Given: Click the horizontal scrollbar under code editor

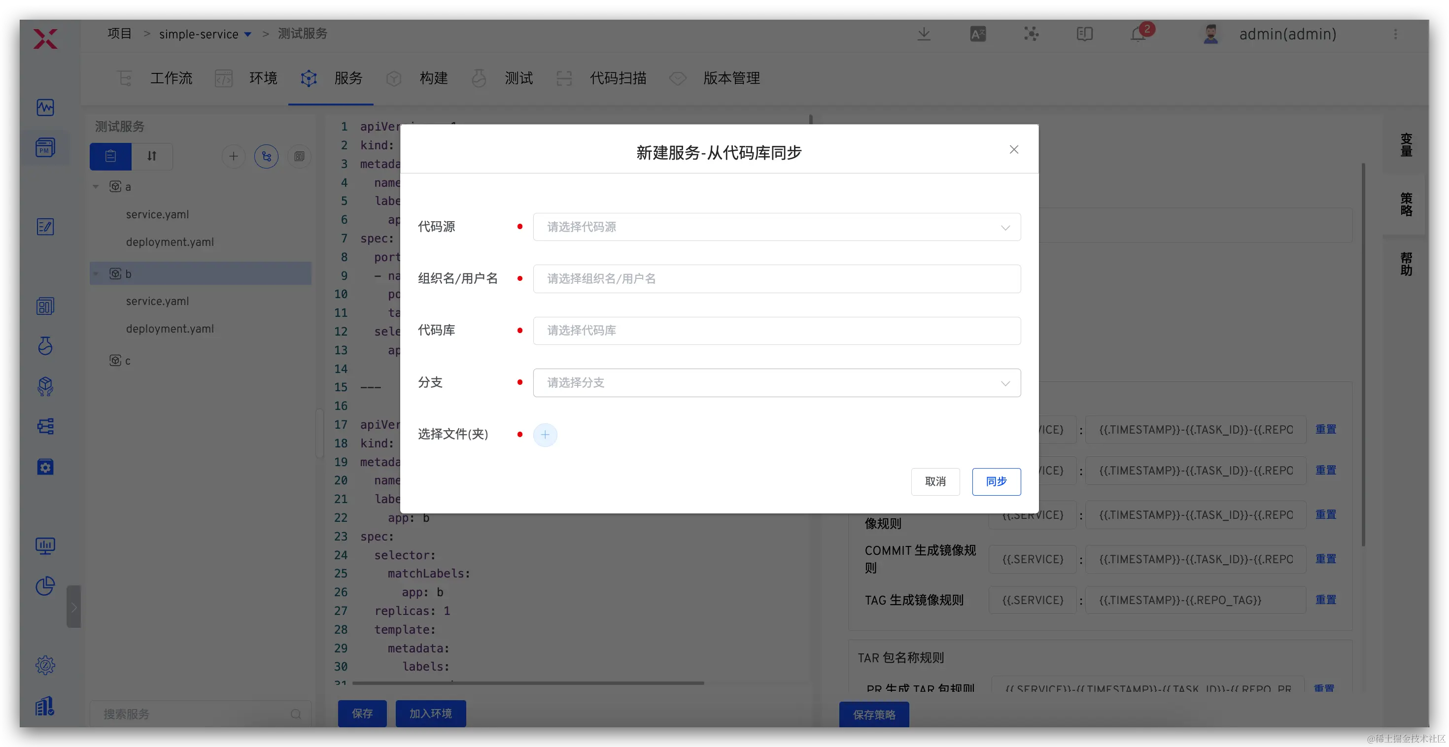Looking at the screenshot, I should coord(528,683).
